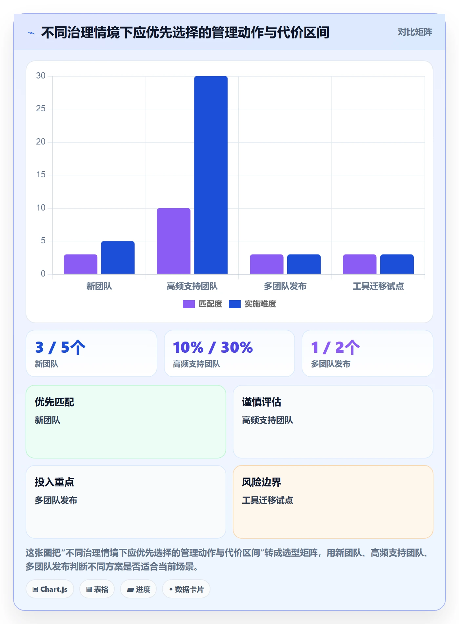
Task: Click the 进度 tag chip
Action: pos(138,589)
